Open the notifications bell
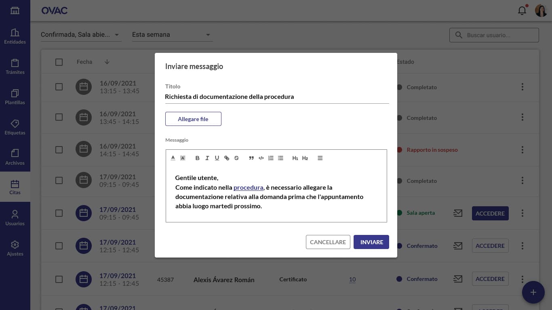The width and height of the screenshot is (552, 310). [522, 11]
